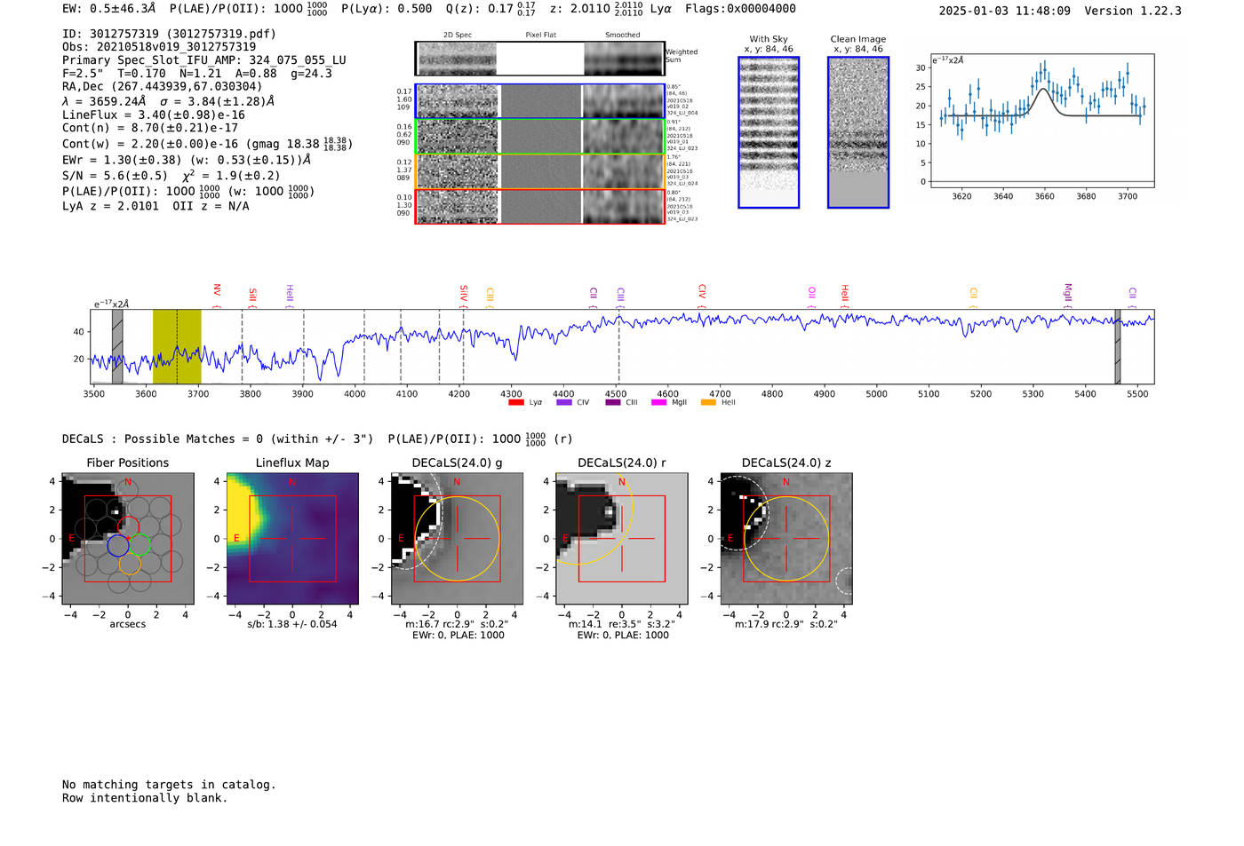
Task: Click the ID: 3012757319 line
Action: (169, 34)
